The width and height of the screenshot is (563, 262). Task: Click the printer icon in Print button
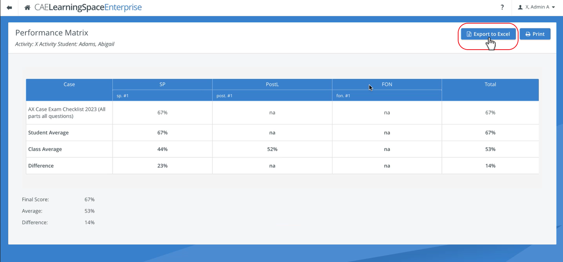pyautogui.click(x=528, y=34)
